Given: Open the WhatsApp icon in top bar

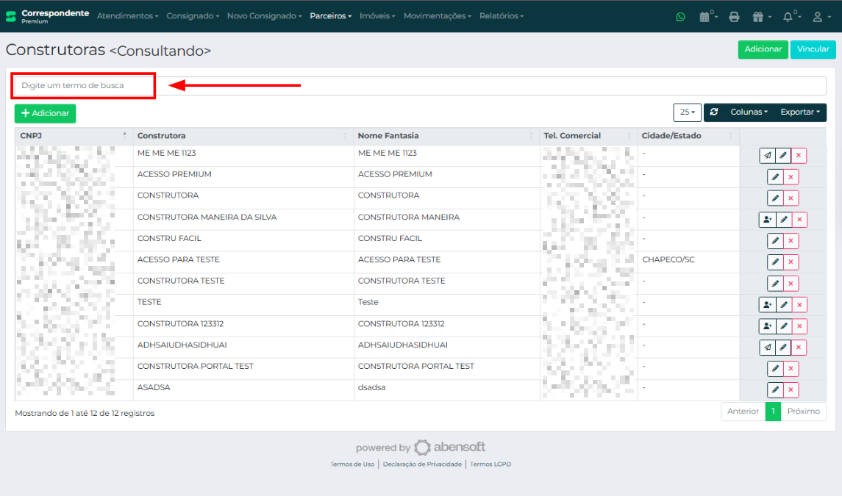Looking at the screenshot, I should pos(680,17).
